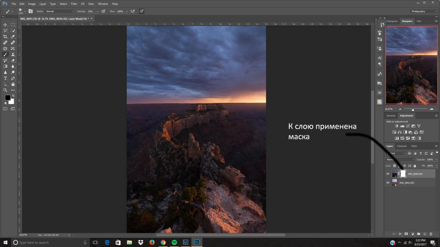Hide the IMG_0041.CR2 layer

point(388,183)
